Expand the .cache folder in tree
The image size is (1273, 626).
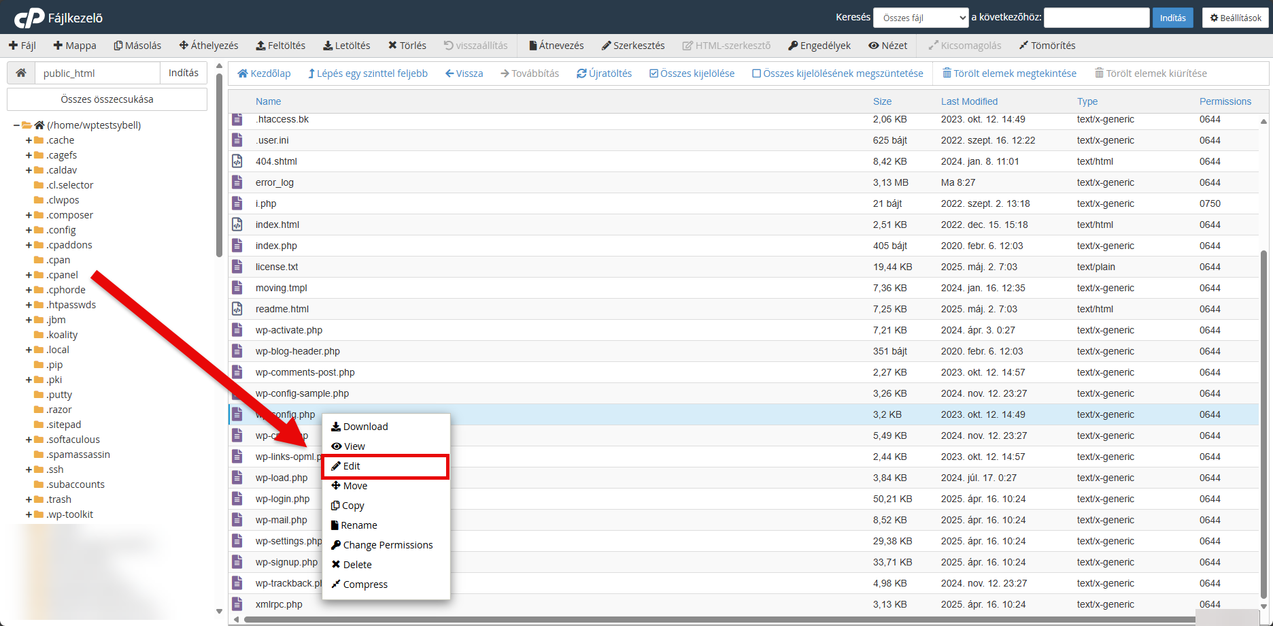click(29, 140)
